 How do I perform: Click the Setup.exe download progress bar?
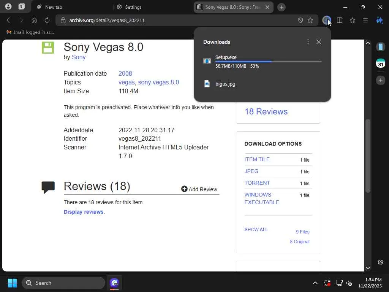click(x=269, y=62)
